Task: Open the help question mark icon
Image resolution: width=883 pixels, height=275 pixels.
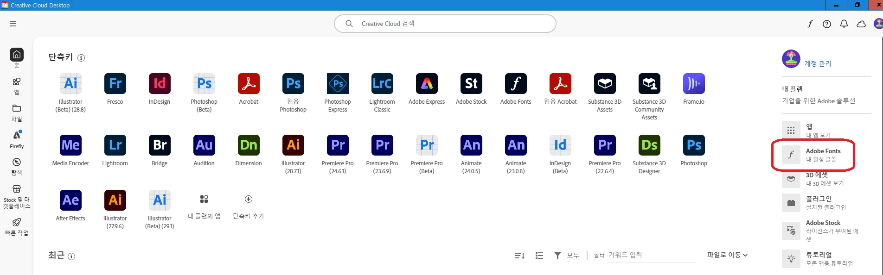Action: 827,24
